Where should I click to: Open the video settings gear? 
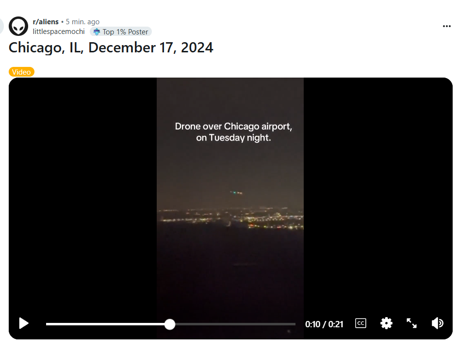pyautogui.click(x=386, y=323)
